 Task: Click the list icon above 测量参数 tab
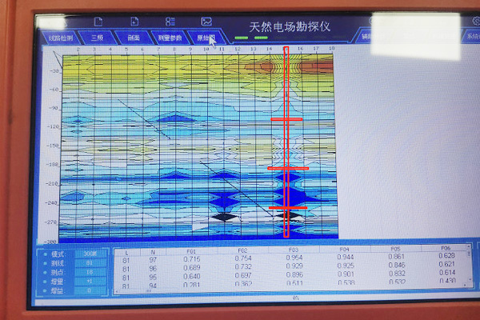click(170, 22)
